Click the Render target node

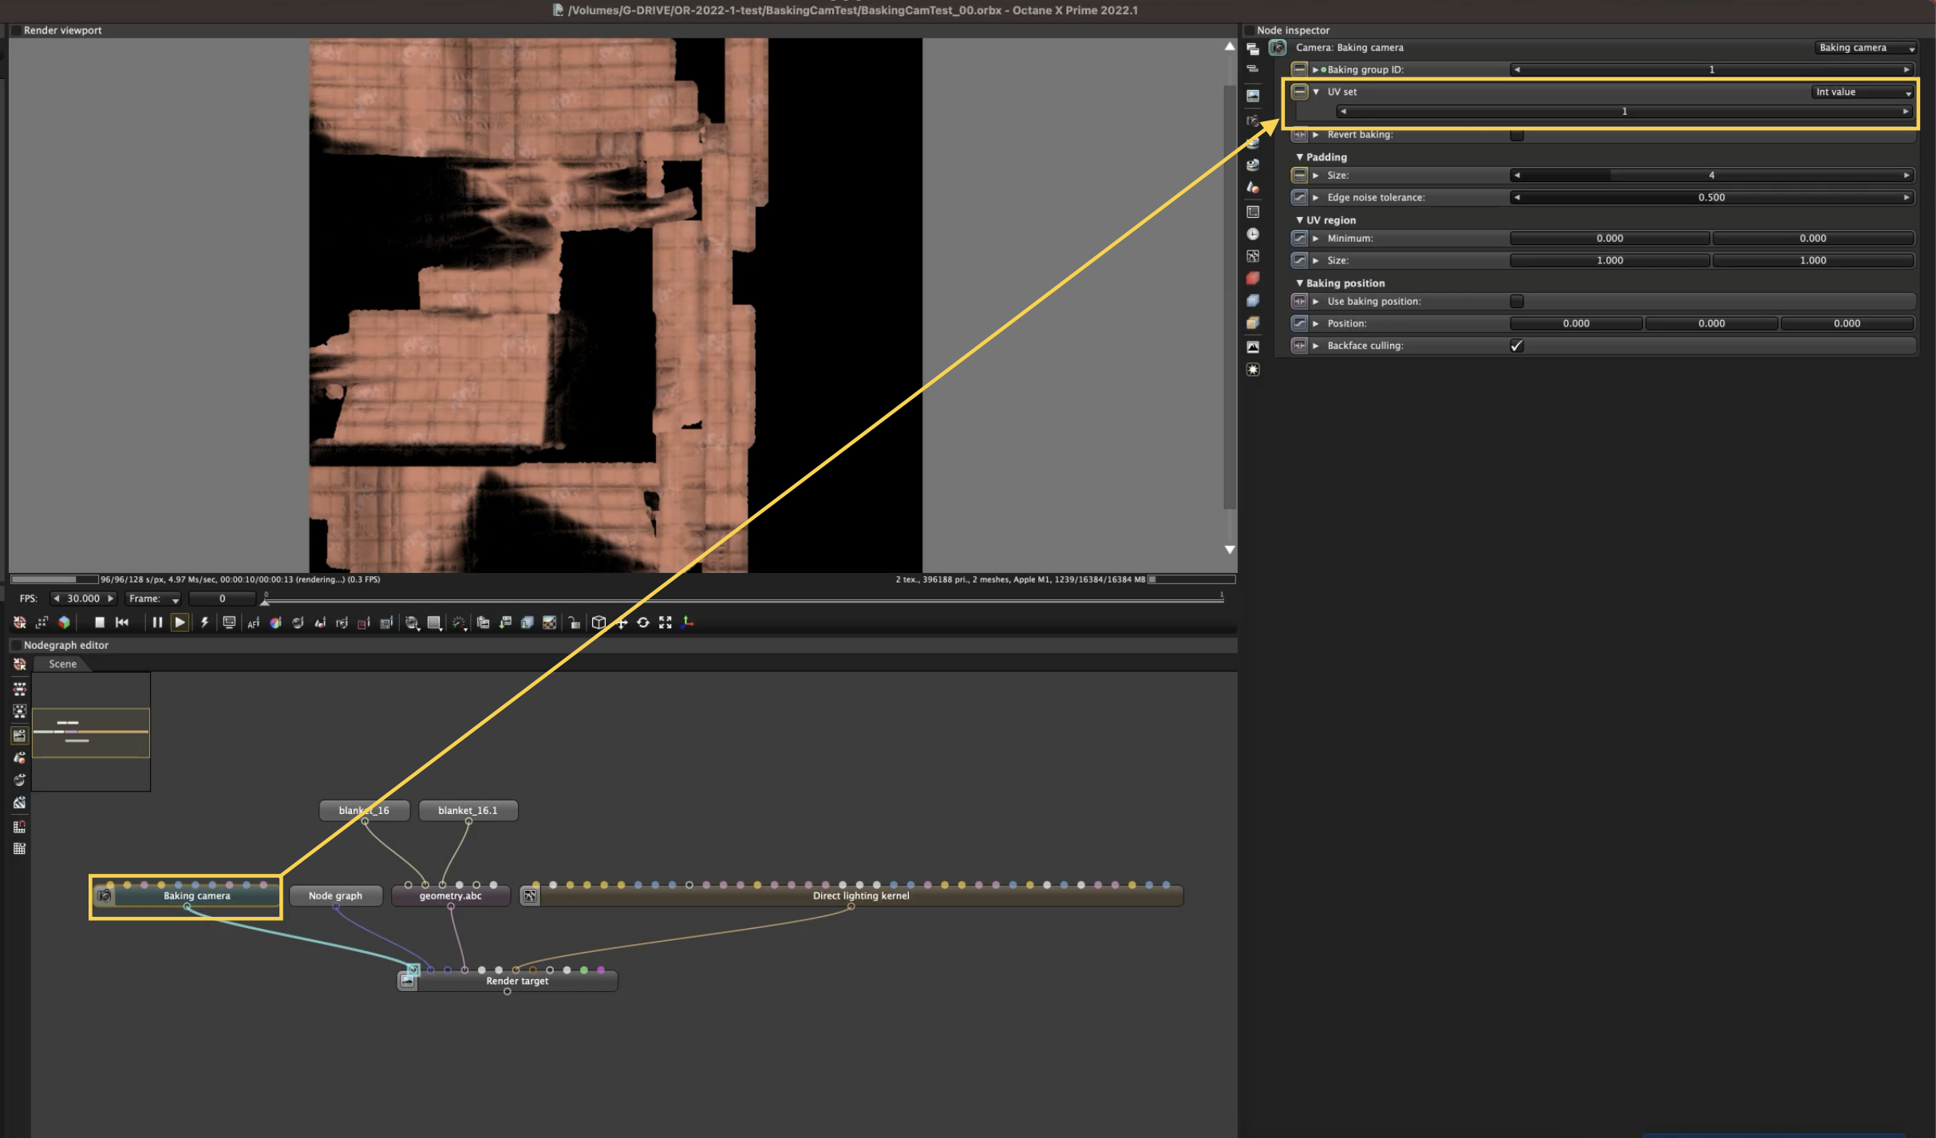(x=517, y=982)
